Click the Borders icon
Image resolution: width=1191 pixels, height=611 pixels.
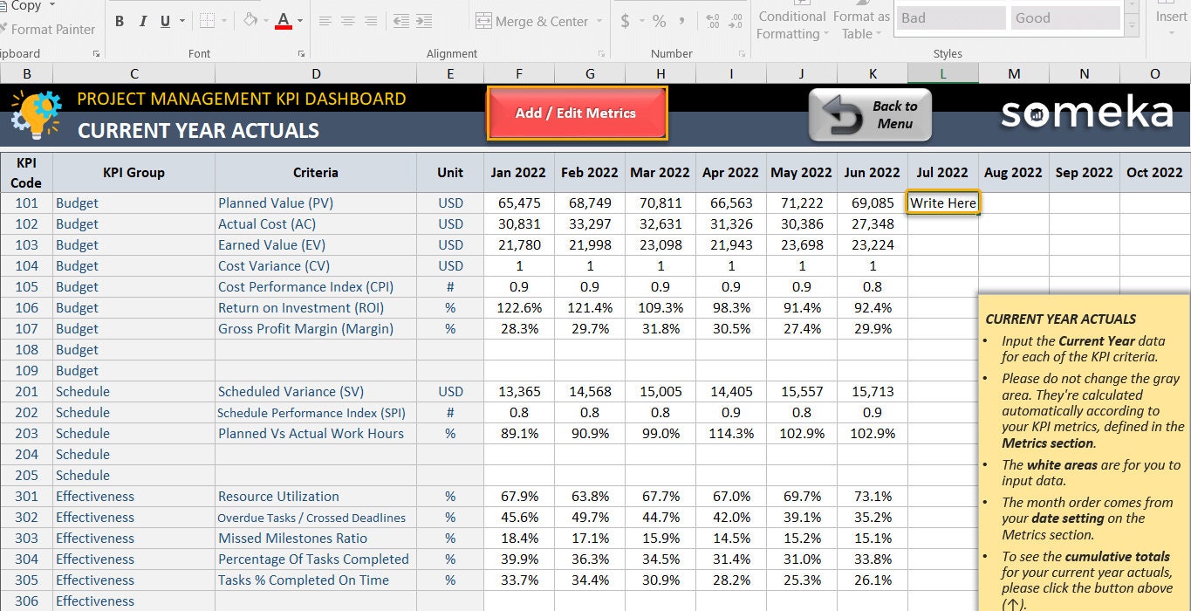point(207,21)
